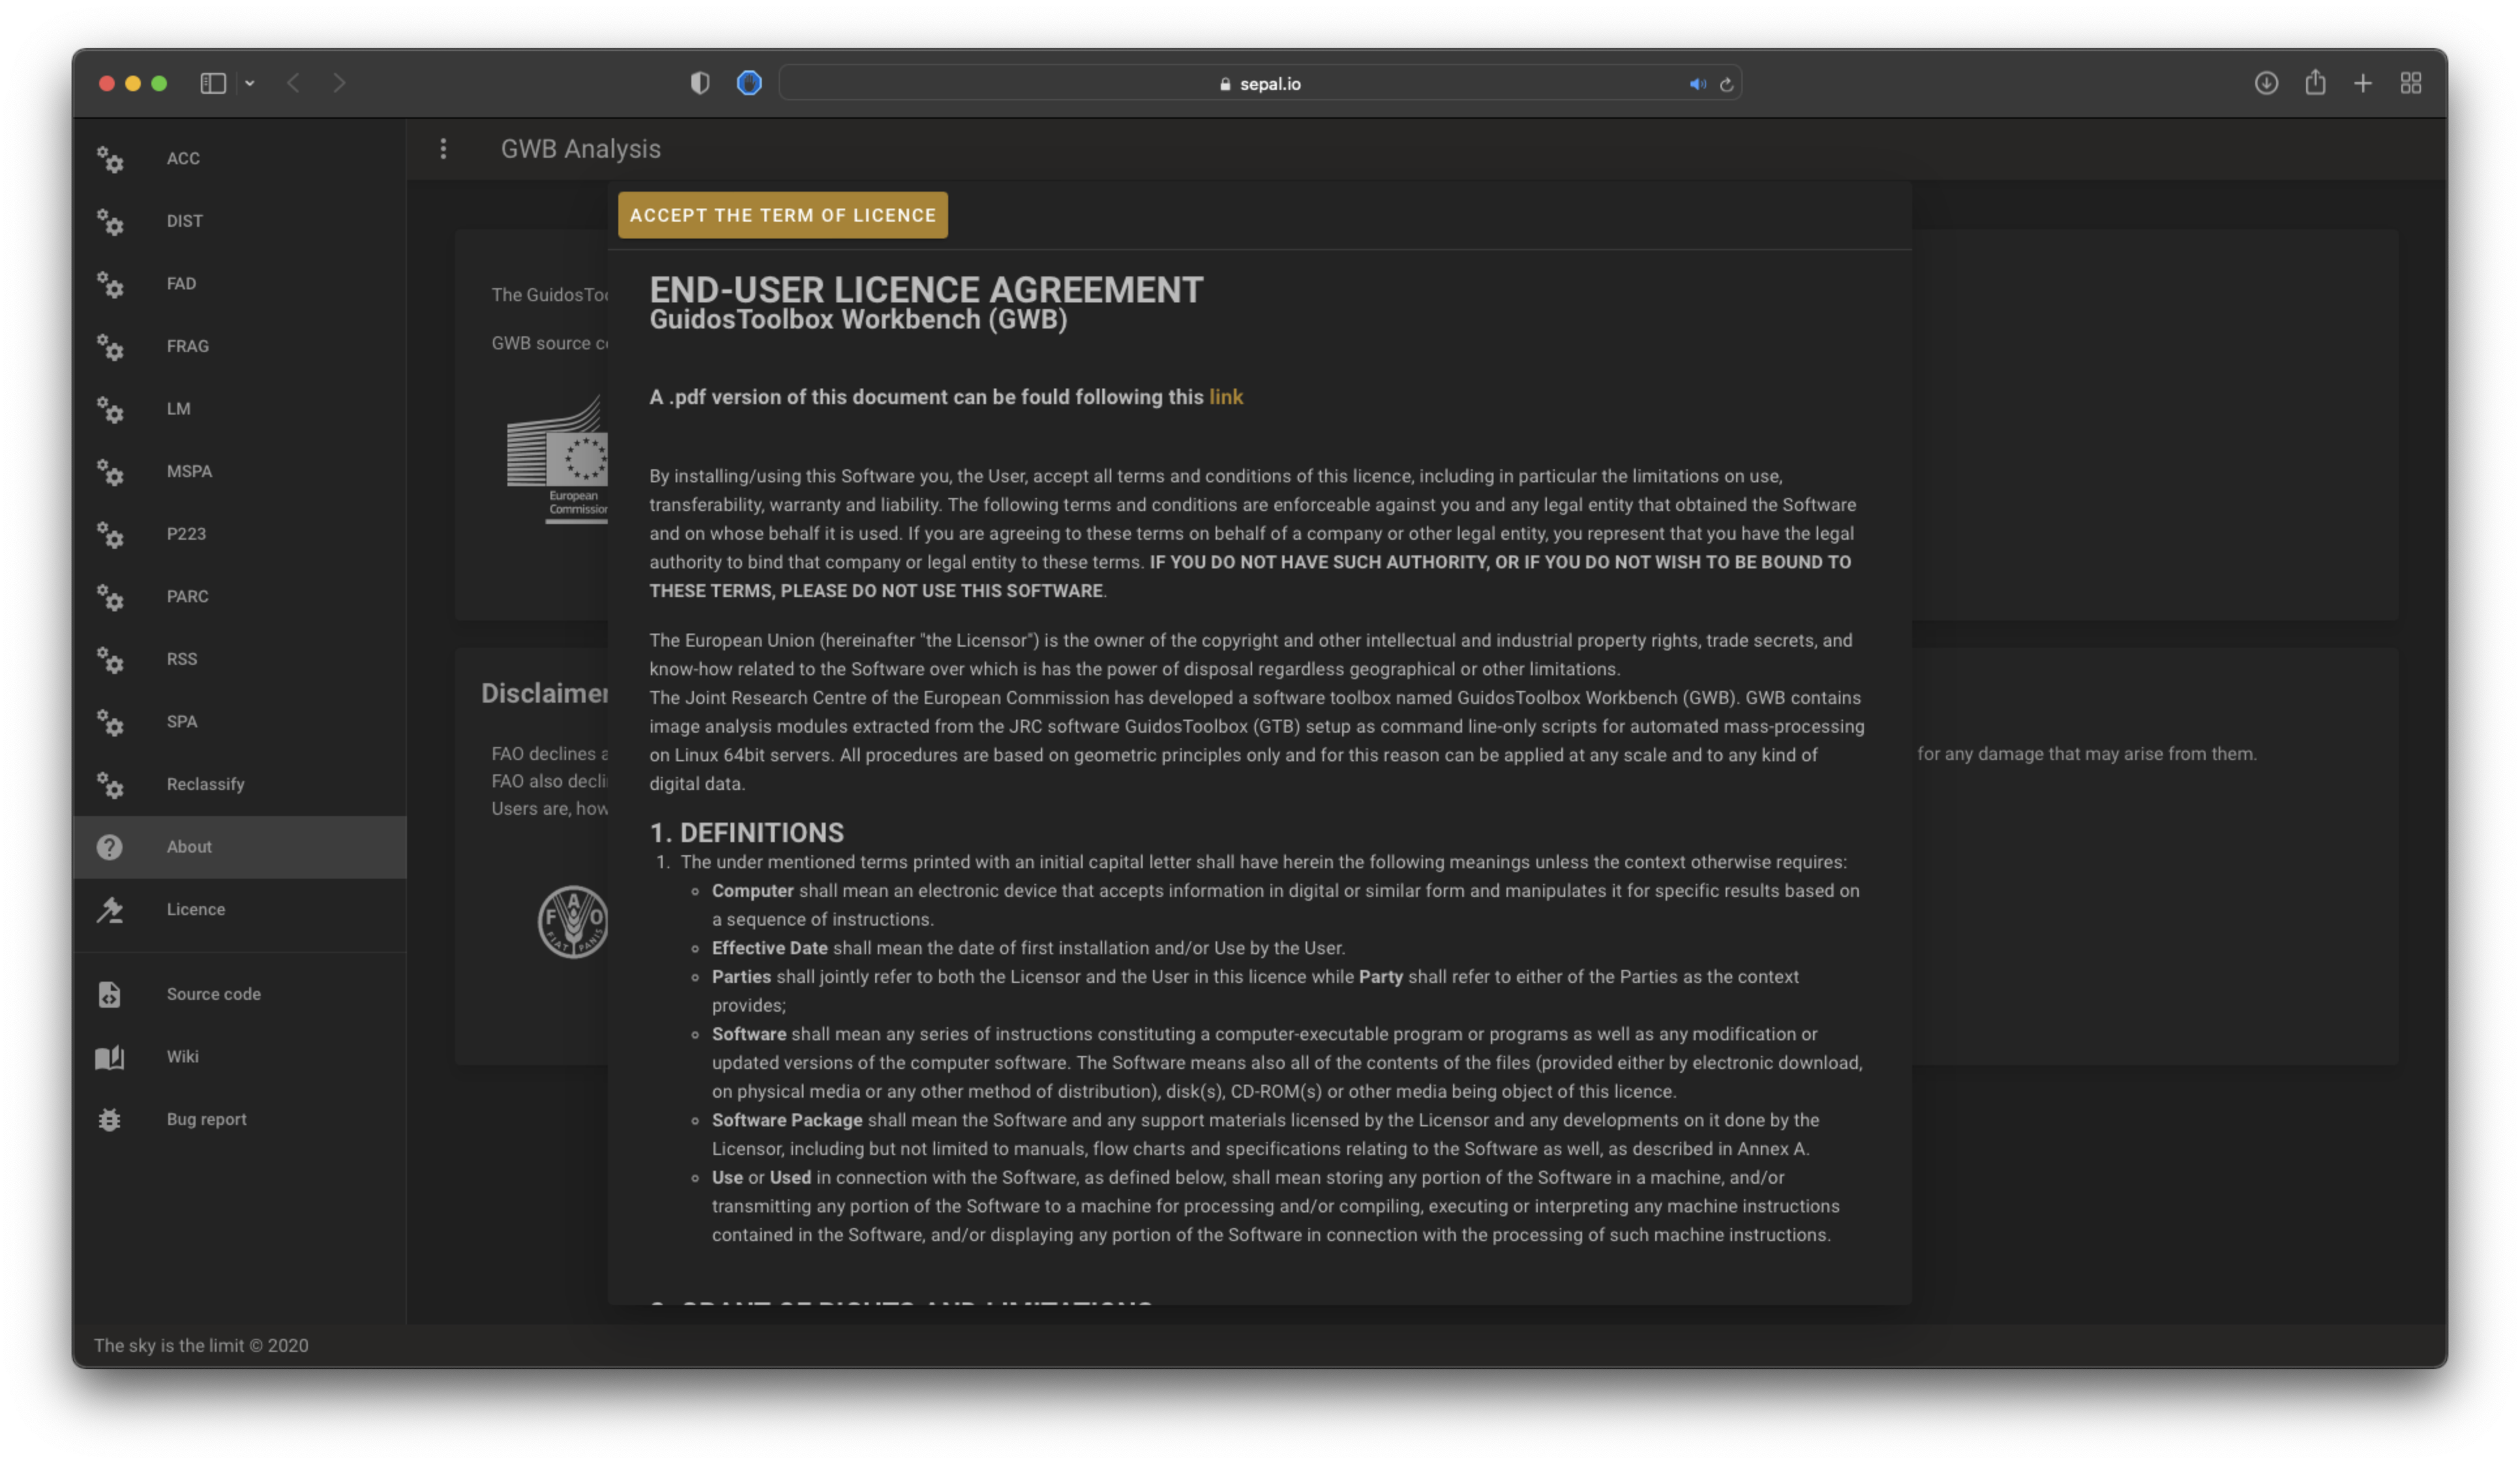Viewport: 2520px width, 1464px height.
Task: Click the Bug report bug icon
Action: point(110,1119)
